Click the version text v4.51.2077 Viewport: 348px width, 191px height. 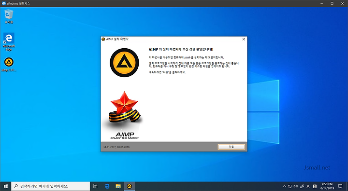pos(116,147)
